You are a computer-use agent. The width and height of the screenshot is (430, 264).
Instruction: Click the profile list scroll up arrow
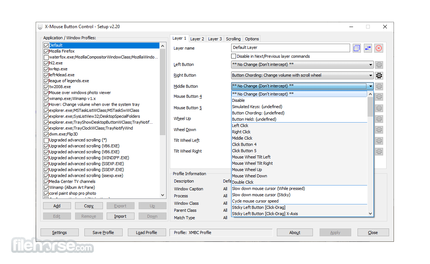coord(163,46)
